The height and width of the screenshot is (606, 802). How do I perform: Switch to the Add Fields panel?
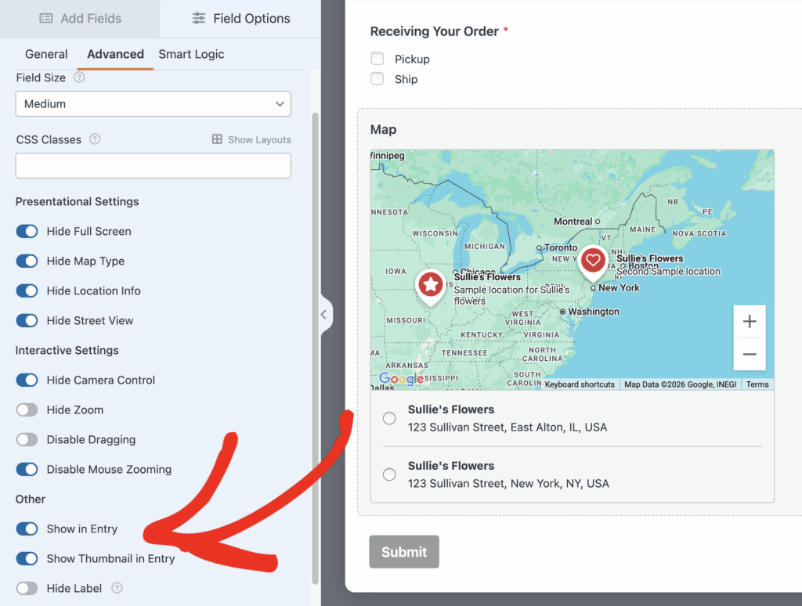[x=80, y=18]
